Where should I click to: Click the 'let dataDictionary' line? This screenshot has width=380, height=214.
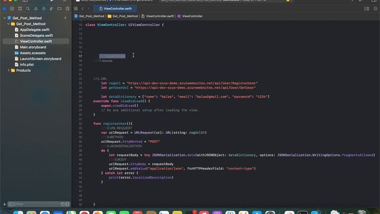coord(185,97)
